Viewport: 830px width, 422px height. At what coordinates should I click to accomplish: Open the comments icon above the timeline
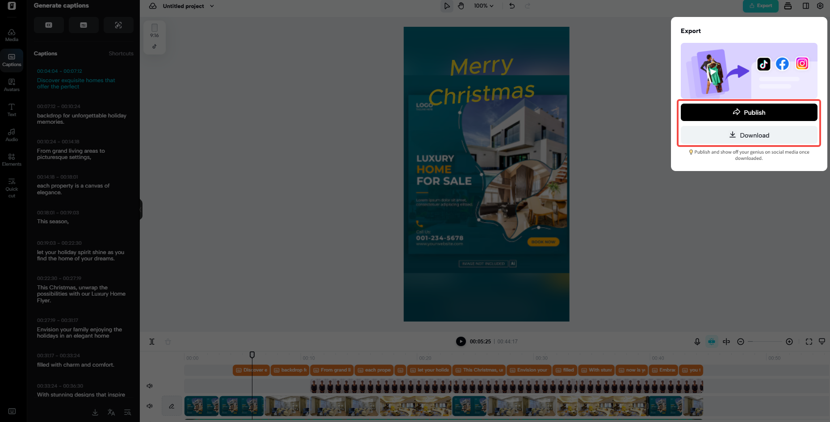[822, 342]
